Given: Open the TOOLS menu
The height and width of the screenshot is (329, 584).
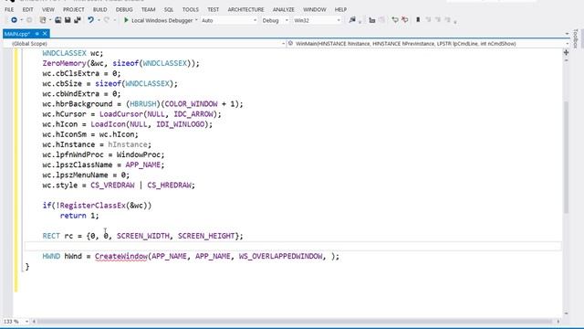Looking at the screenshot, I should pos(191,9).
